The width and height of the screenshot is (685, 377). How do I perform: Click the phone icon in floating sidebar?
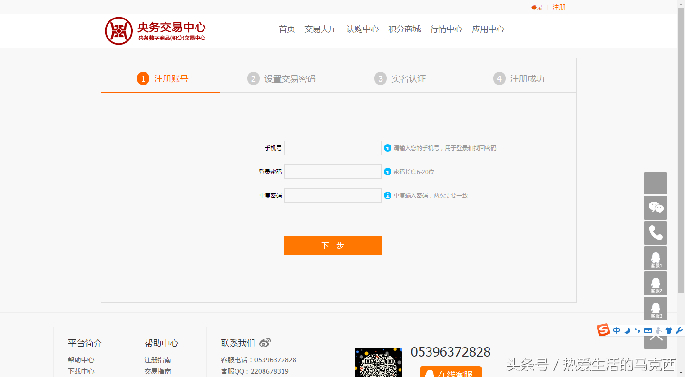point(656,233)
